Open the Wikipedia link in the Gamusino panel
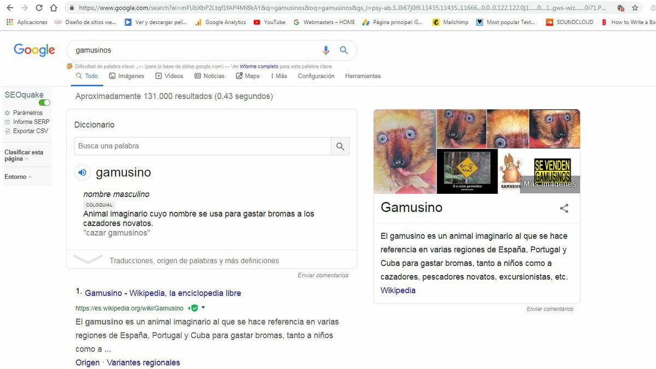656x369 pixels. point(397,290)
